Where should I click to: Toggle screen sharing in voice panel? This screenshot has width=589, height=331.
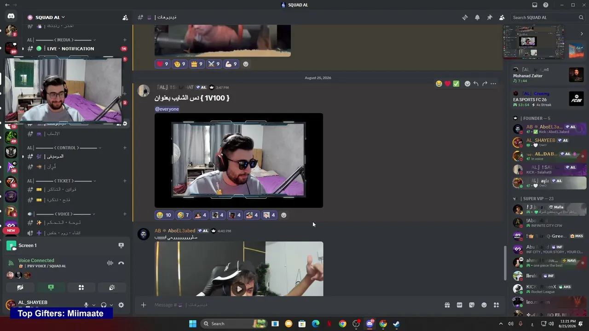click(51, 287)
